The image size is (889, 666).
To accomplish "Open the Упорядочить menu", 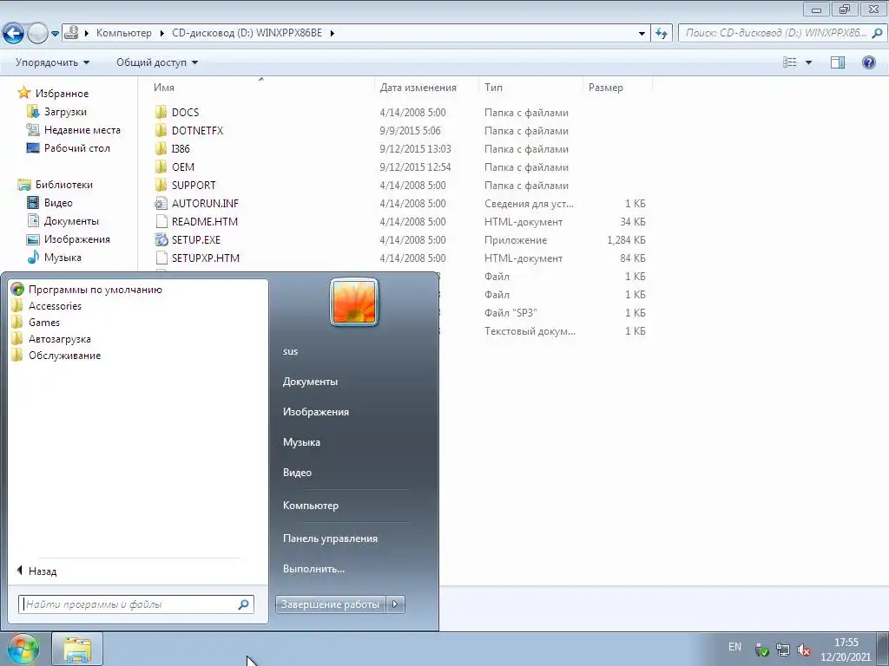I will 52,62.
